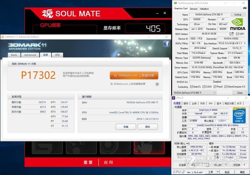Toggle the UEFI checkbox in GPU-Z
The image size is (250, 175).
tap(237, 34)
